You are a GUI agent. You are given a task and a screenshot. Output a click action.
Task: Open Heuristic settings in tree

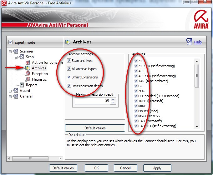tap(39, 79)
